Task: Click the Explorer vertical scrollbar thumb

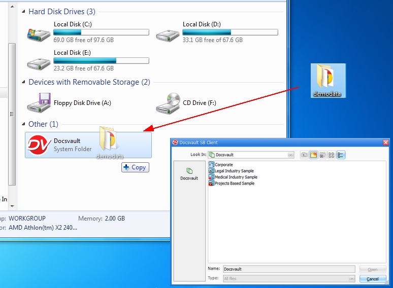Action: click(12, 114)
